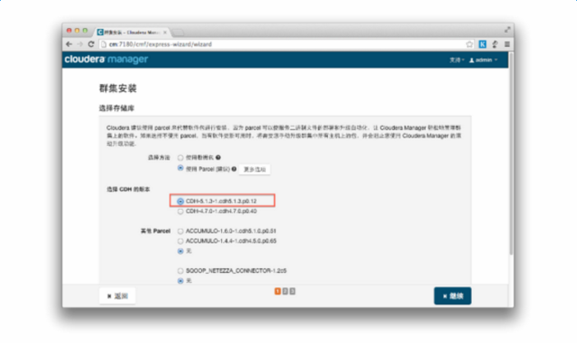The width and height of the screenshot is (577, 343).
Task: Open the Chrome hamburger menu
Action: pyautogui.click(x=506, y=44)
